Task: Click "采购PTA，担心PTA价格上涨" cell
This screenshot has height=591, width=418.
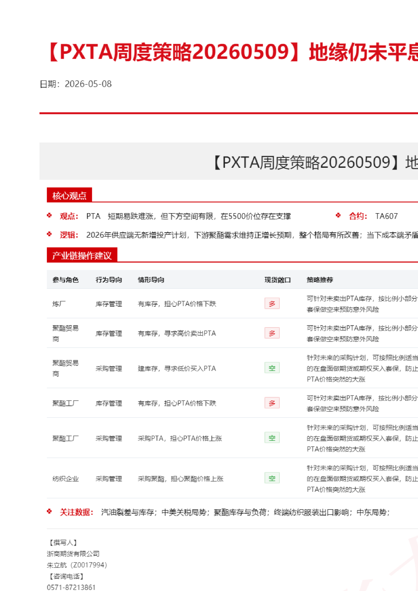Action: pos(180,439)
